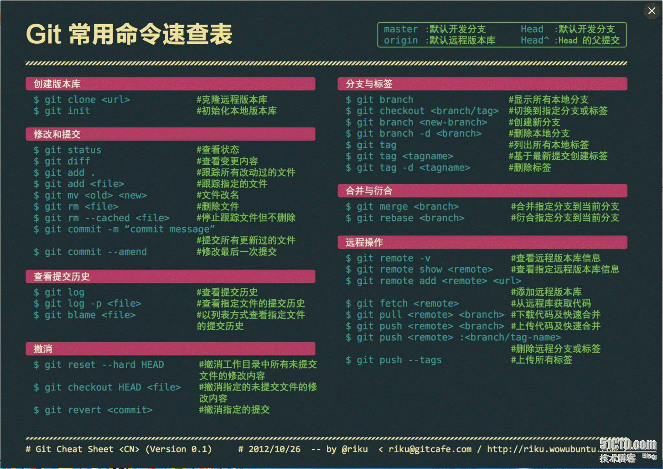This screenshot has width=663, height=469.
Task: Click the 'git checkout HEAD <file>' command
Action: click(108, 387)
